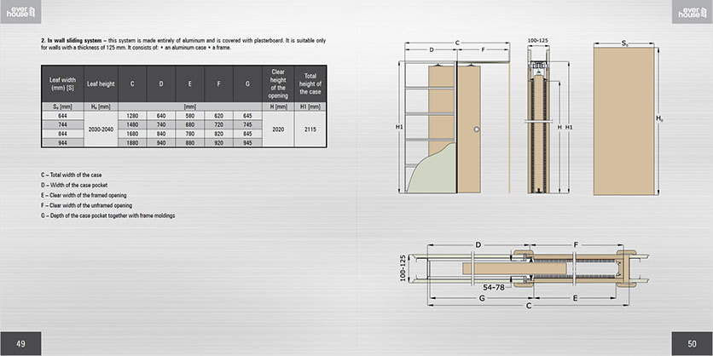Click the ever house logo at top right
This screenshot has width=713, height=356.
tap(689, 13)
